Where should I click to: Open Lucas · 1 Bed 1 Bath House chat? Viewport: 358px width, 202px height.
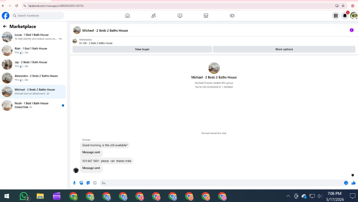coord(33,37)
